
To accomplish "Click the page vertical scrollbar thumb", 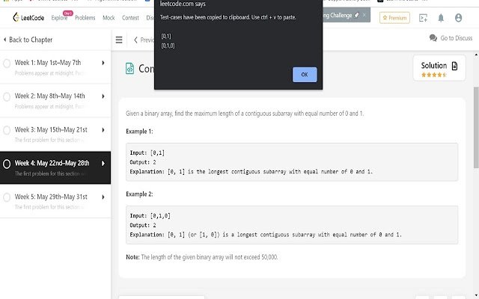I will 476,127.
